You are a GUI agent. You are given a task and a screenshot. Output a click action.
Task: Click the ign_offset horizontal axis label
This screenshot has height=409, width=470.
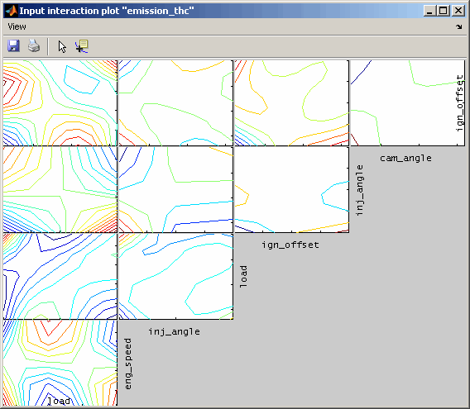click(x=290, y=245)
